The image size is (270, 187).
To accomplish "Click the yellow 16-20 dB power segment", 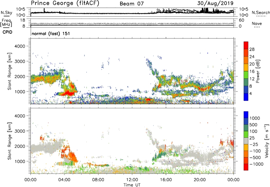I will pos(246,67).
